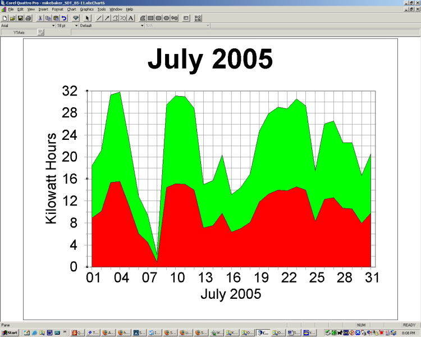Click the Windows Start button
The width and height of the screenshot is (421, 337).
(x=10, y=333)
